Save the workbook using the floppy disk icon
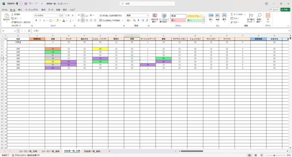 pyautogui.click(x=26, y=3)
